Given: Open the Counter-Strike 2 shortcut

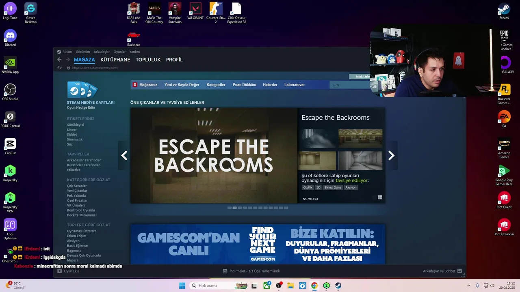Looking at the screenshot, I should click(216, 13).
